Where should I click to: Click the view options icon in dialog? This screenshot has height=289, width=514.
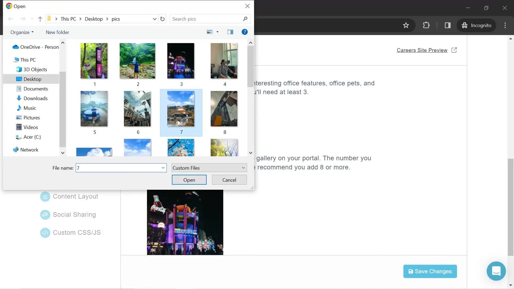pyautogui.click(x=213, y=32)
